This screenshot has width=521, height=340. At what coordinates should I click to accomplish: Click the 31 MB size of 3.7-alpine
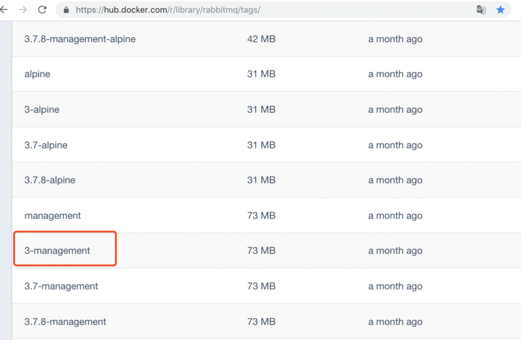click(x=262, y=145)
